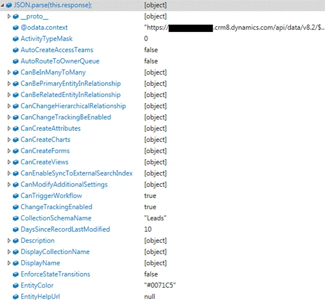The image size is (325, 300).
Task: Expand the __proto__ node
Action: tap(9, 16)
